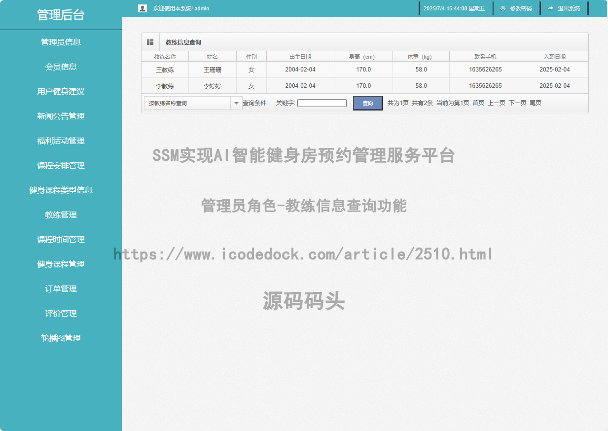The width and height of the screenshot is (608, 431).
Task: Open 新闻公告管理 in the sidebar
Action: coord(61,116)
